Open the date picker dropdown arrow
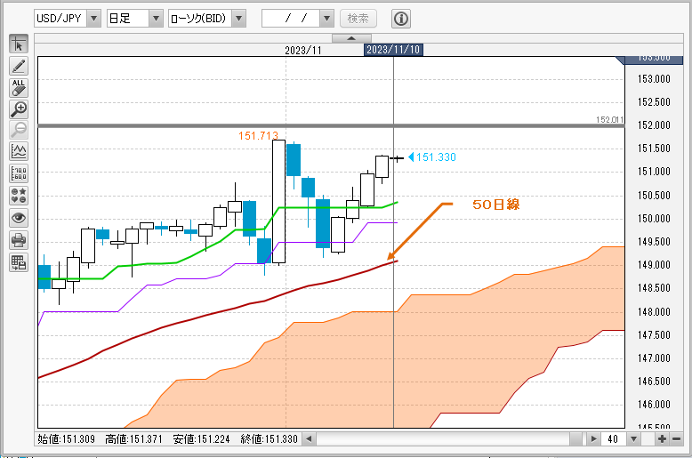 coord(326,19)
